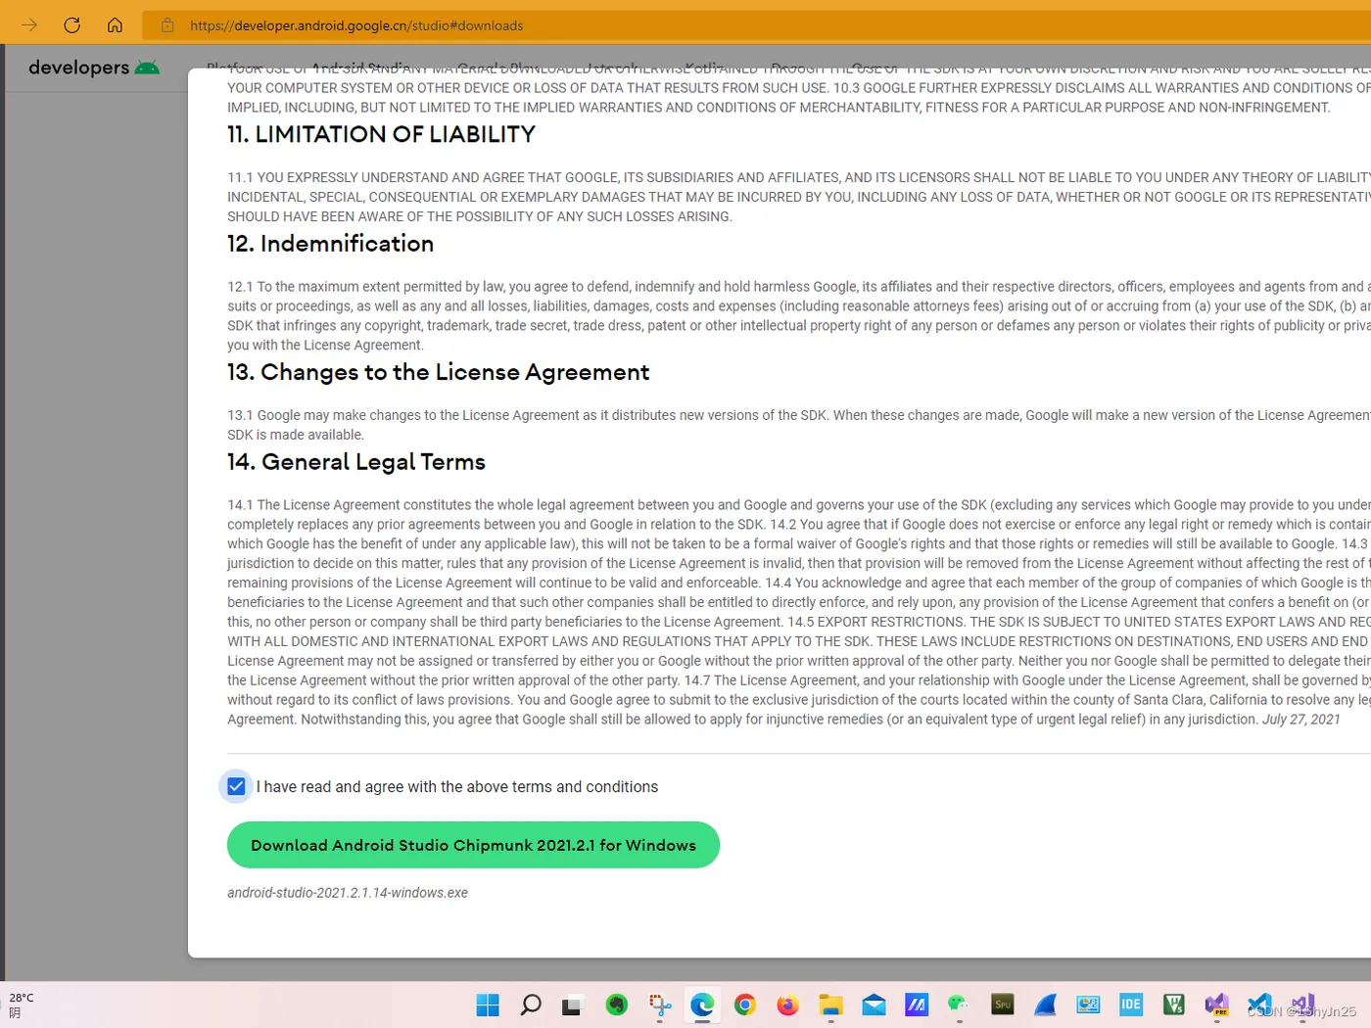
Task: Click '13. Changes to the License Agreement' heading
Action: coord(438,372)
